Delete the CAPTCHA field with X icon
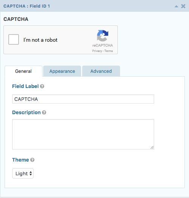 coord(183,6)
